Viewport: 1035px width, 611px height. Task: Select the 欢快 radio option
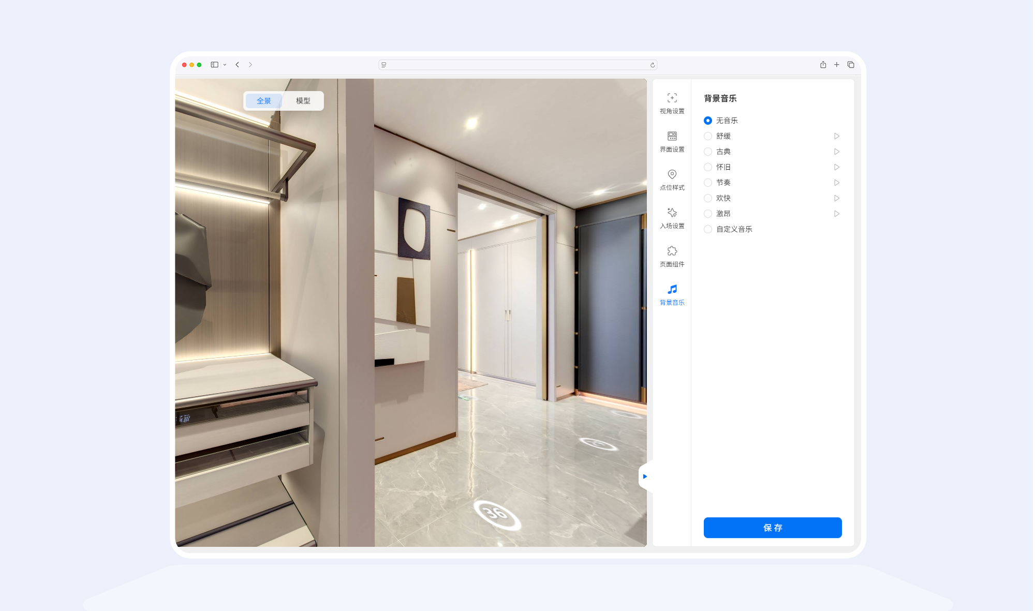tap(707, 198)
